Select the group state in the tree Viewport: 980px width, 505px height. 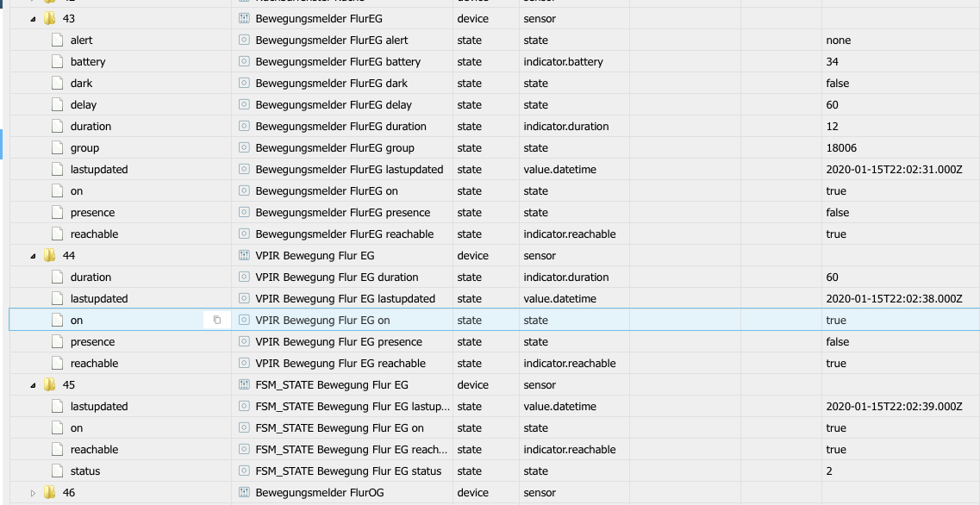[84, 148]
